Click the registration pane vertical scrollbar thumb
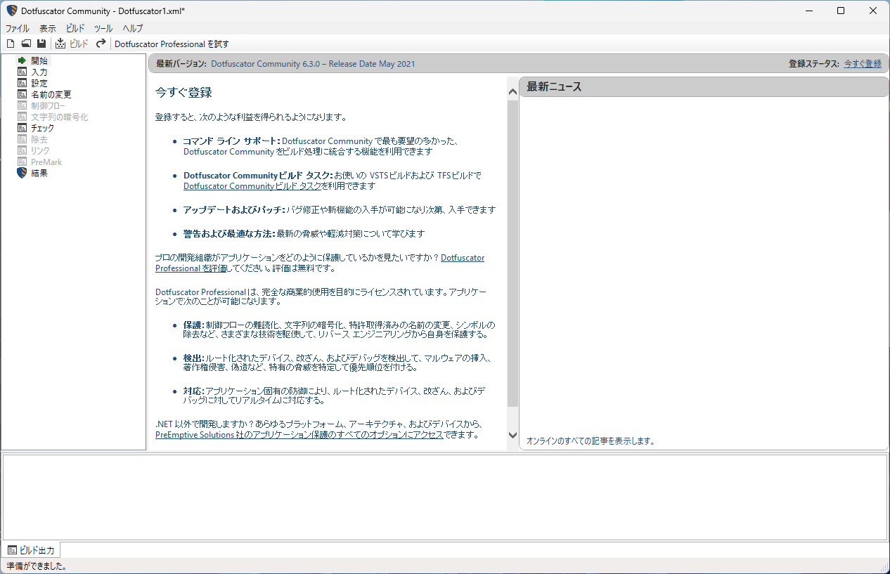The height and width of the screenshot is (574, 890). [x=512, y=253]
